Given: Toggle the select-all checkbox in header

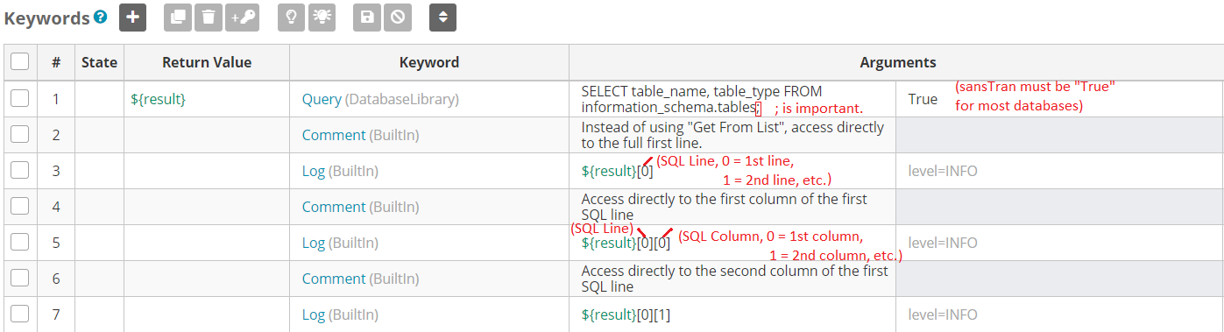Looking at the screenshot, I should point(20,62).
